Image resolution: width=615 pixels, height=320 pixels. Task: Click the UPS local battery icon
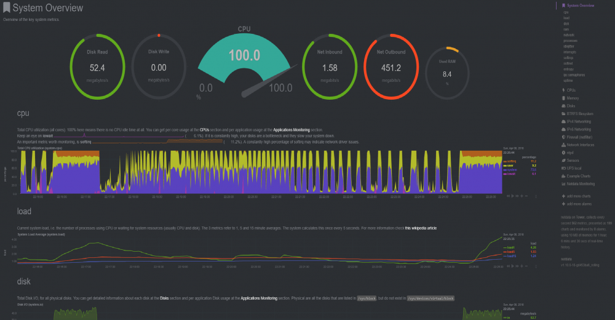[x=563, y=169]
